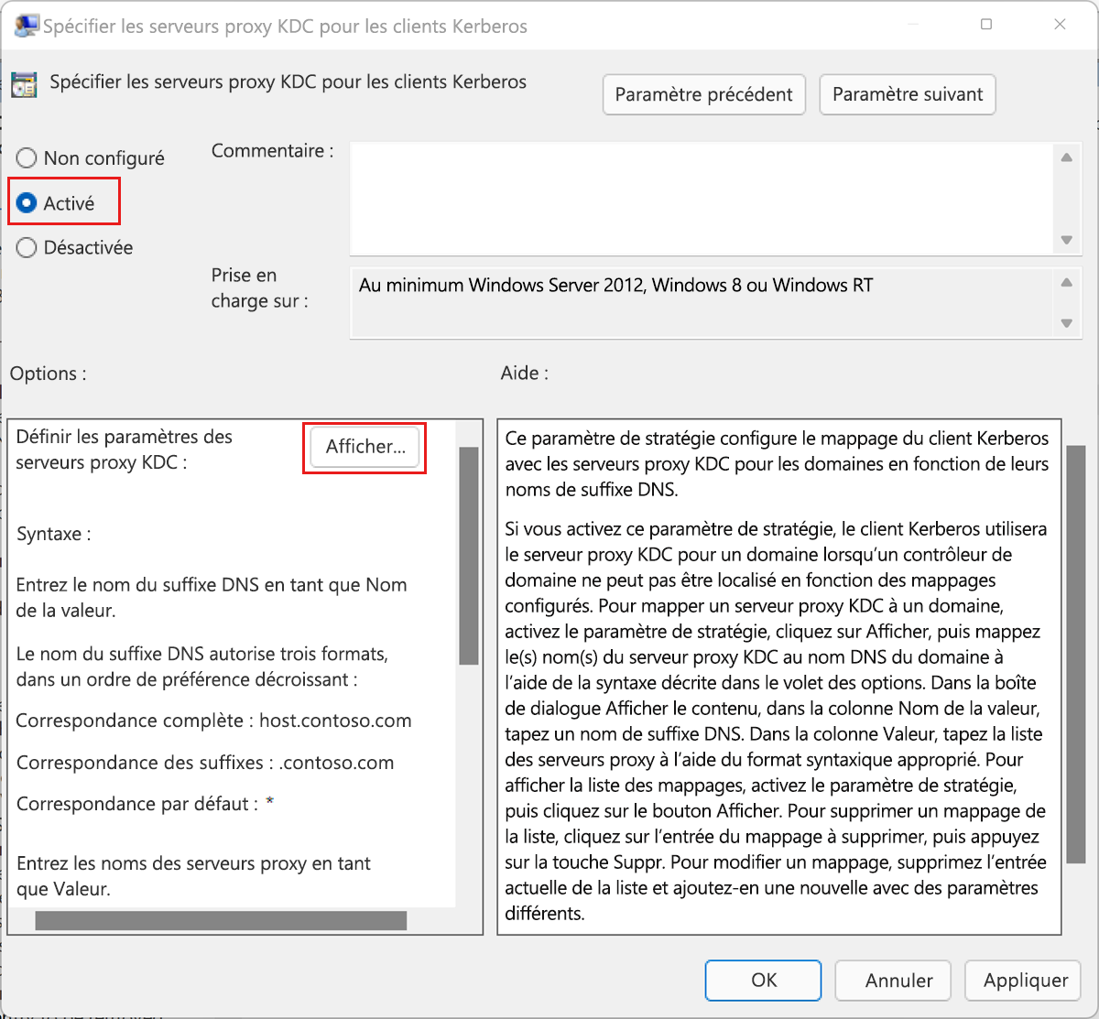Image resolution: width=1099 pixels, height=1019 pixels.
Task: Confirm changes with the OK button
Action: (763, 980)
